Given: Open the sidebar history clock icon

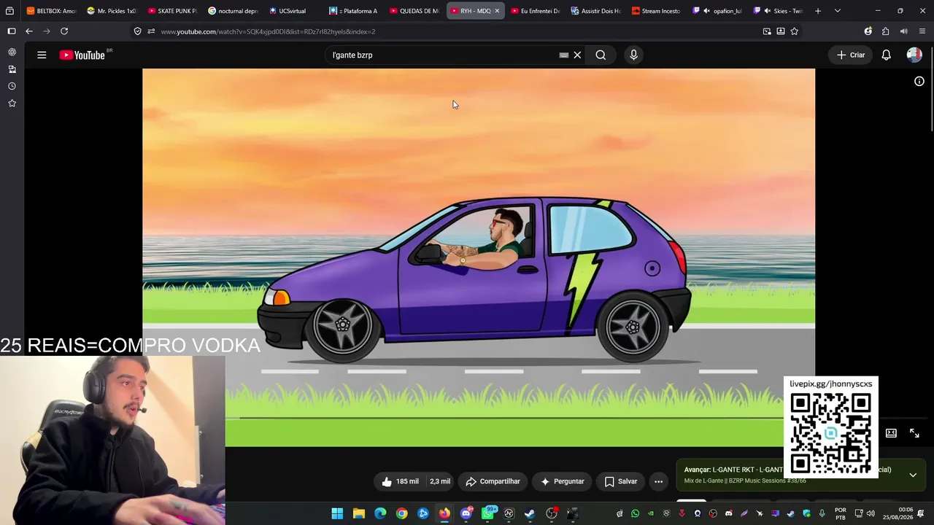Looking at the screenshot, I should click(12, 86).
